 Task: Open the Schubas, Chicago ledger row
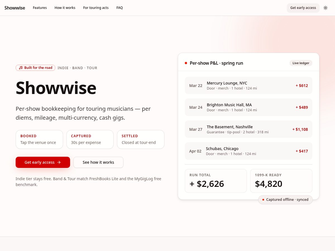tap(248, 151)
